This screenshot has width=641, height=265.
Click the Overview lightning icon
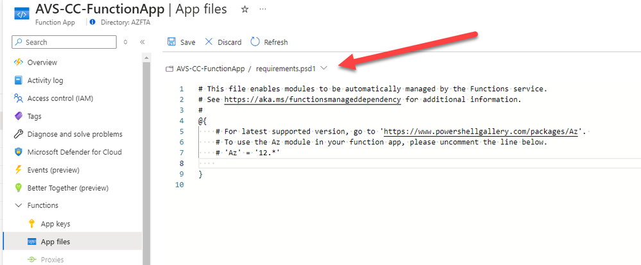[x=19, y=62]
